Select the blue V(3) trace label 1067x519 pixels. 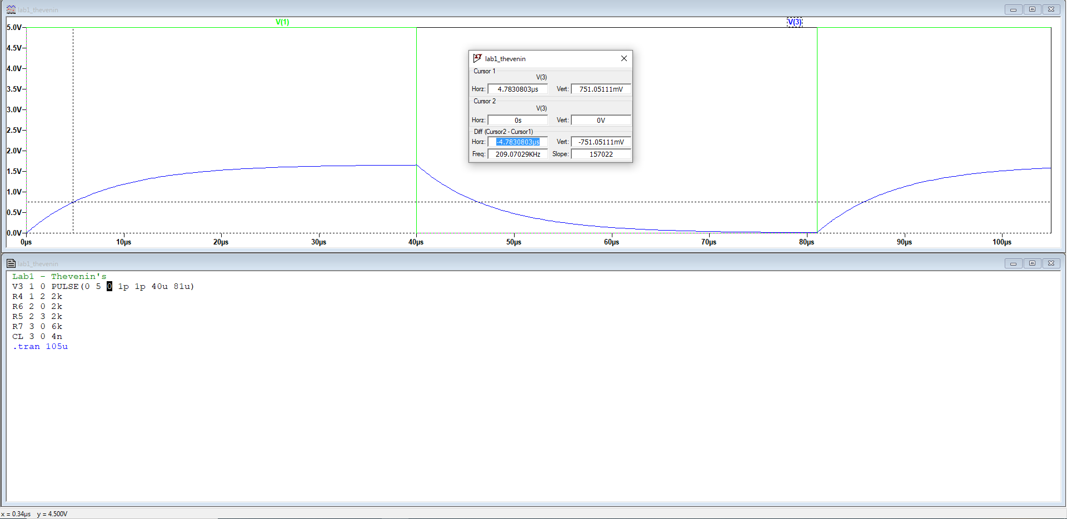click(794, 22)
